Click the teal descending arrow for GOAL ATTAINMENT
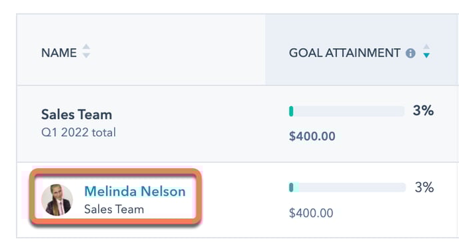The height and width of the screenshot is (245, 459). pos(426,55)
